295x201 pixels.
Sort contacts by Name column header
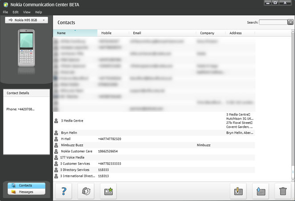click(x=75, y=33)
